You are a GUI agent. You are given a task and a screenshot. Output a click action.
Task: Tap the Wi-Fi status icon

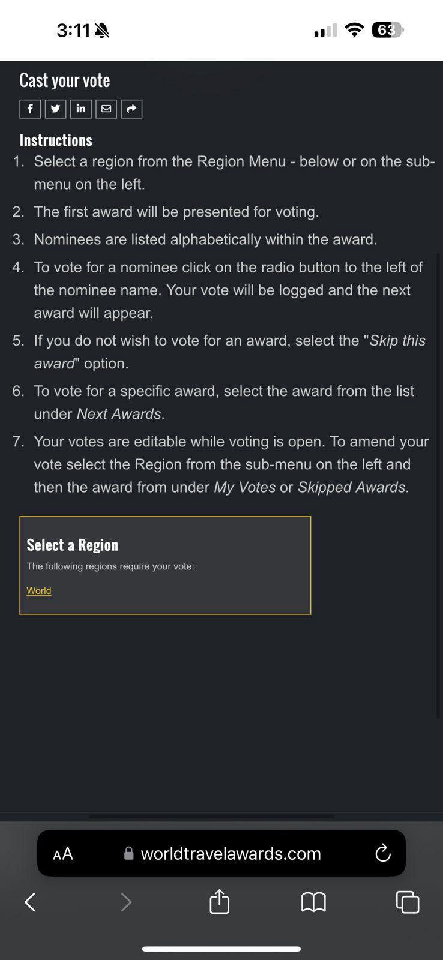[x=355, y=30]
